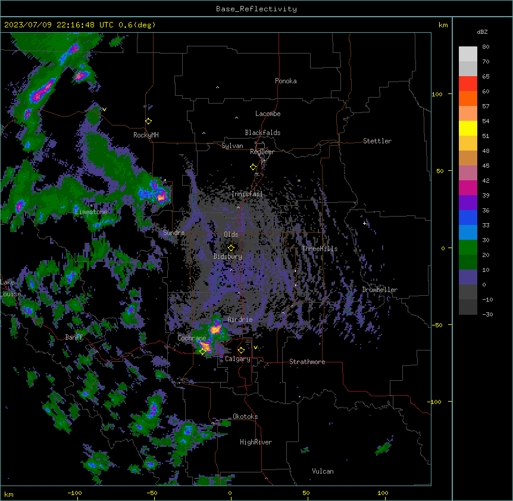This screenshot has width=513, height=501.
Task: Click the 57 value on dBZ legend
Action: [486, 107]
